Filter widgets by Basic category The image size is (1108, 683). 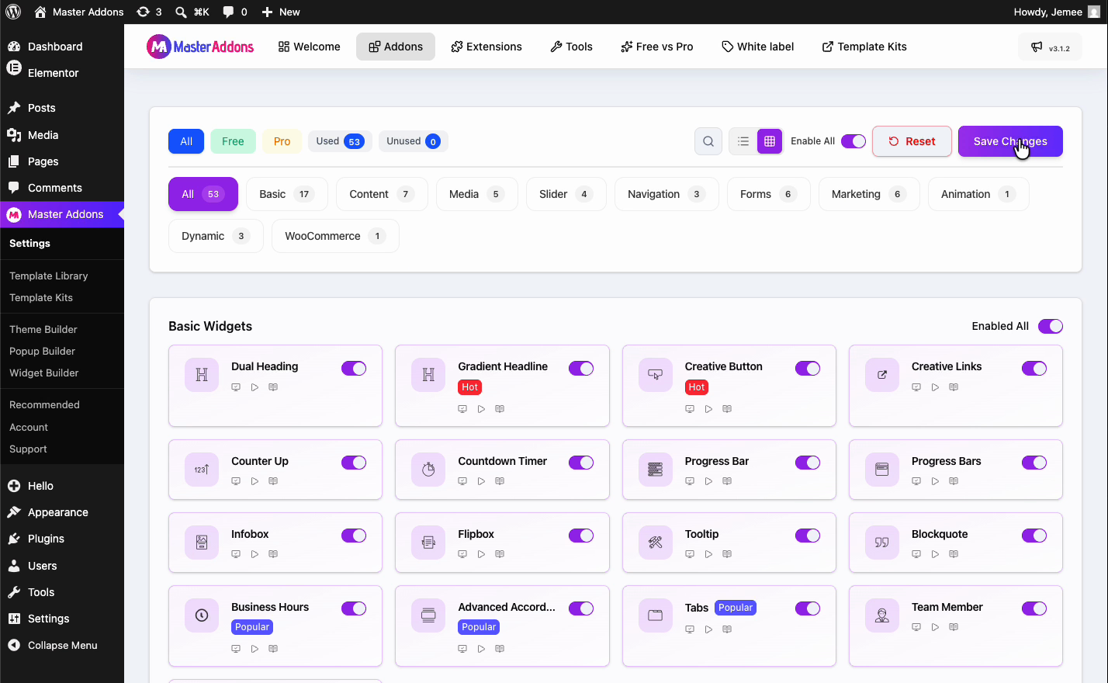click(287, 194)
